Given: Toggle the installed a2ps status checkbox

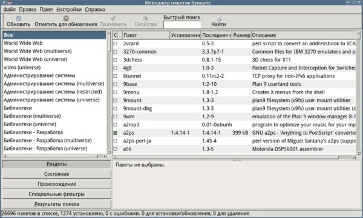Looking at the screenshot, I should [116, 133].
